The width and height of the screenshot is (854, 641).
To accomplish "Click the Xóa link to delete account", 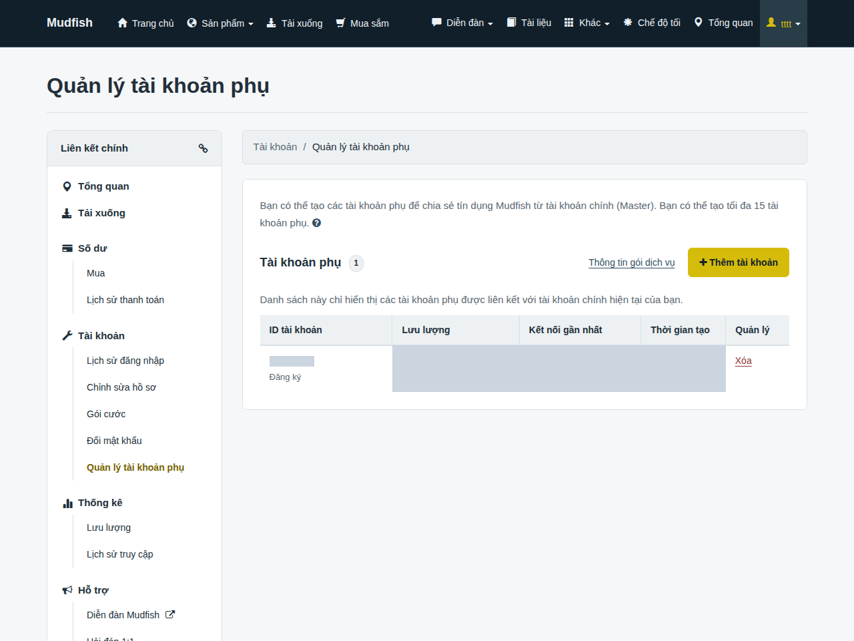I will click(743, 361).
